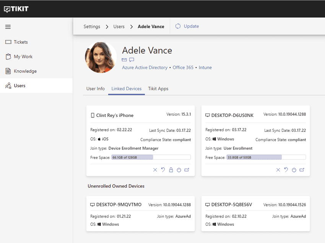Open Knowledge in the sidebar

tap(36, 71)
